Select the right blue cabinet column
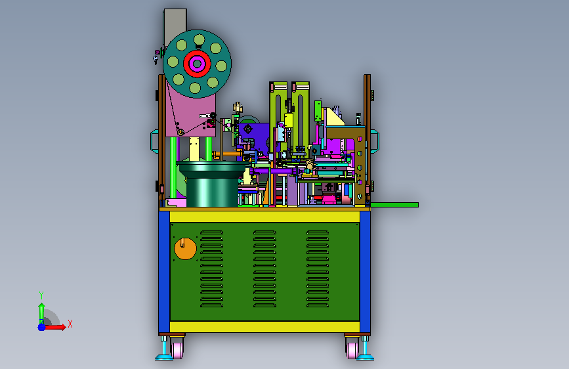 pos(365,272)
